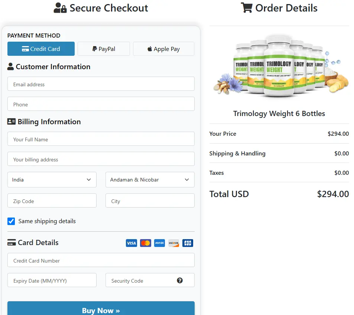Screen dimensions: 354x315
Task: Select the PayPal payment method
Action: click(x=104, y=49)
